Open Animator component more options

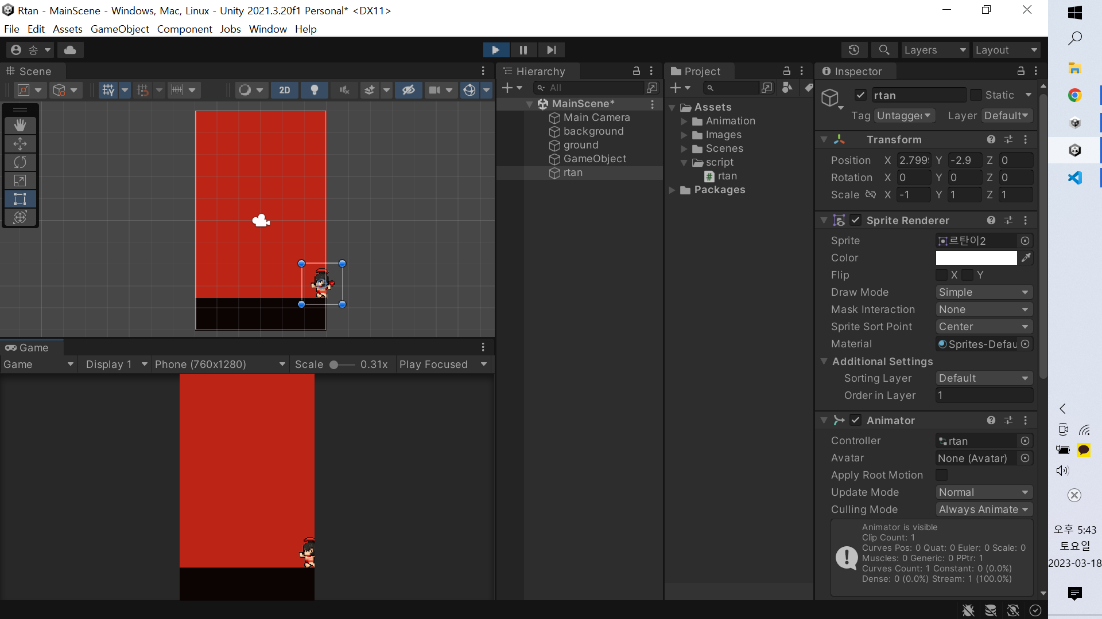(x=1026, y=420)
